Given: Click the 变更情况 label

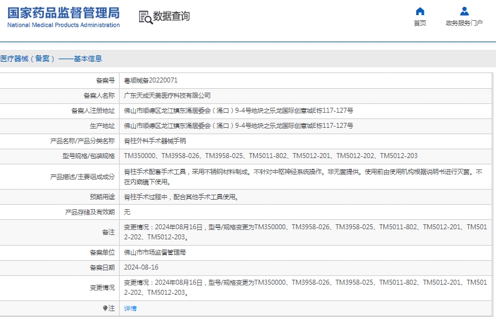Looking at the screenshot, I should click(x=102, y=288).
